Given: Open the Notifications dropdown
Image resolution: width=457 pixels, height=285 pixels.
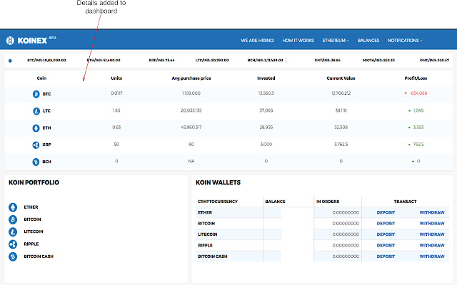Looking at the screenshot, I should 405,41.
